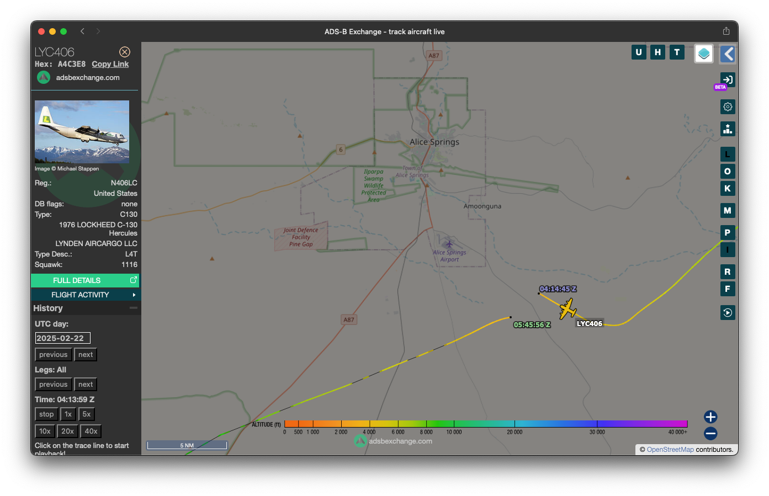Click the Joint Defence Facility Pine Gap area
The image size is (769, 496).
(301, 237)
